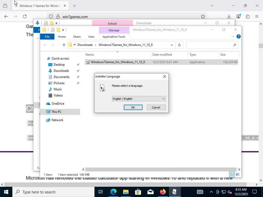This screenshot has height=197, width=263.
Task: Close the Windows 7 Games tab
Action: point(64,6)
